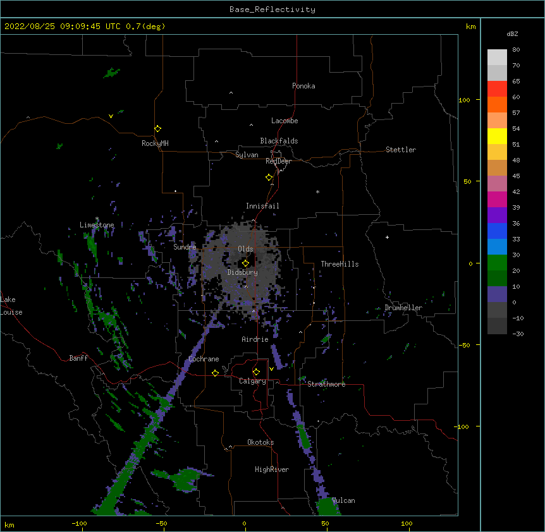Click the Lacombe city label
This screenshot has height=532, width=545.
pos(285,121)
